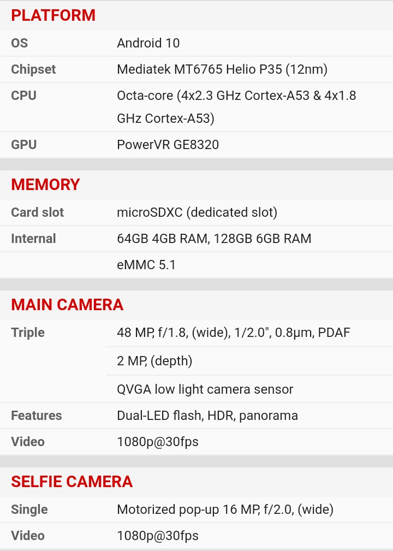Screen dimensions: 393x551
Task: Click the Video label under Main Camera
Action: 28,442
